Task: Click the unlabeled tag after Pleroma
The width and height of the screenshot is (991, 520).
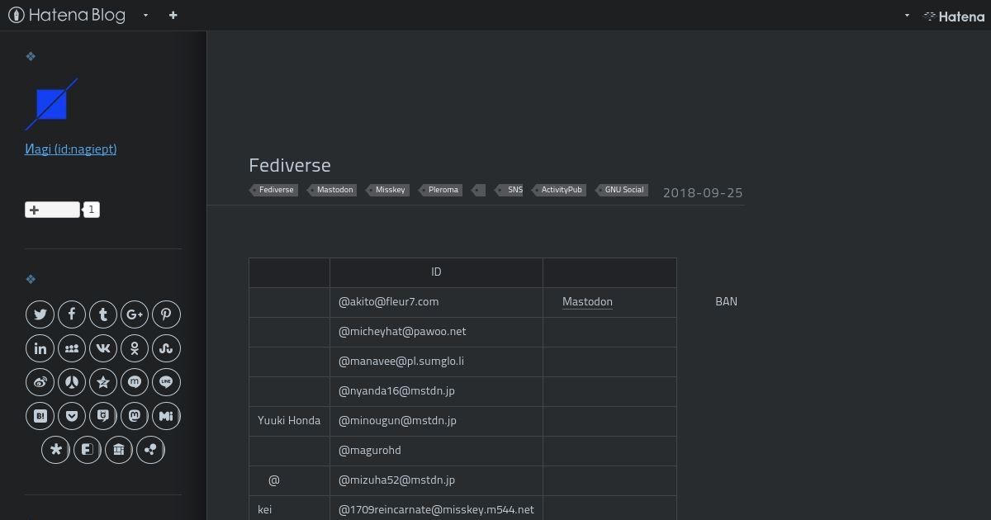Action: (479, 190)
